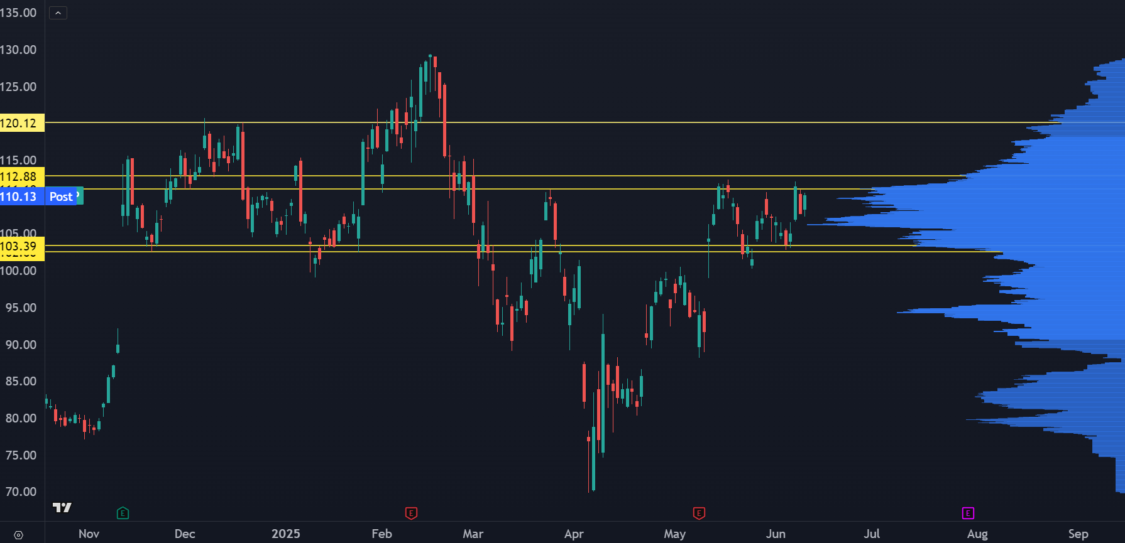This screenshot has height=543, width=1125.
Task: Open the magenta upcoming earnings marker near August
Action: click(968, 513)
